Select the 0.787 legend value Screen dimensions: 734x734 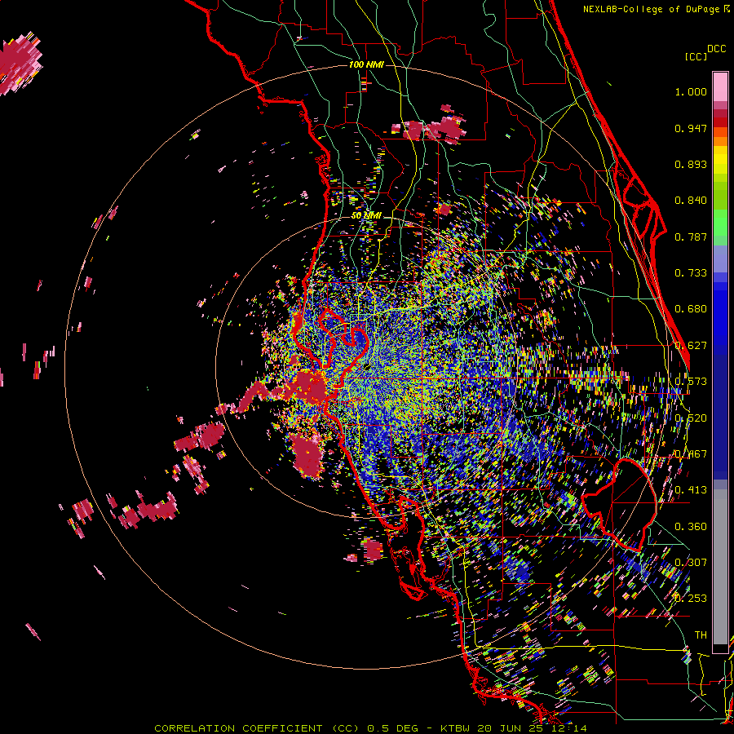click(691, 237)
